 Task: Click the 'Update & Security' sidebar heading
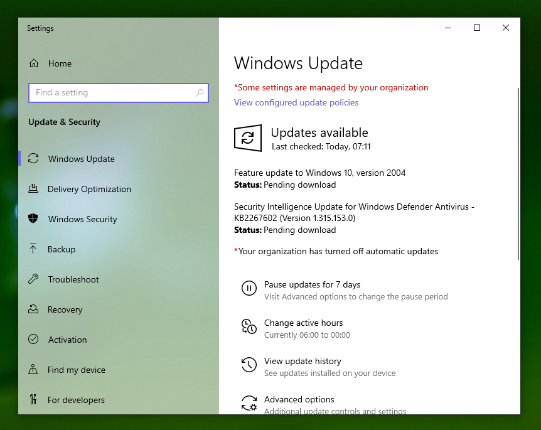point(64,122)
